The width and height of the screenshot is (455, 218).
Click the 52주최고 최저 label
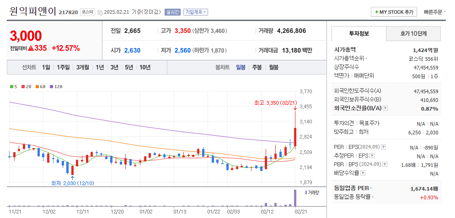pyautogui.click(x=351, y=132)
